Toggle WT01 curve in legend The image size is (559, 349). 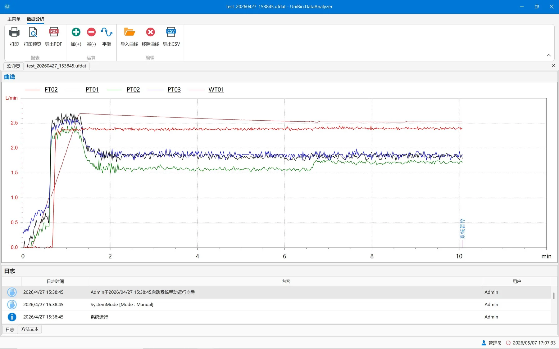216,90
